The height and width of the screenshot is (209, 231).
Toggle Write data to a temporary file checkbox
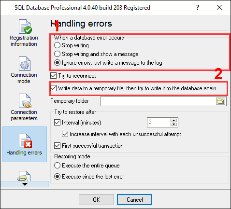point(53,88)
